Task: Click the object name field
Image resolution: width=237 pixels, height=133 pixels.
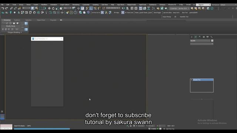Action: [x=200, y=41]
